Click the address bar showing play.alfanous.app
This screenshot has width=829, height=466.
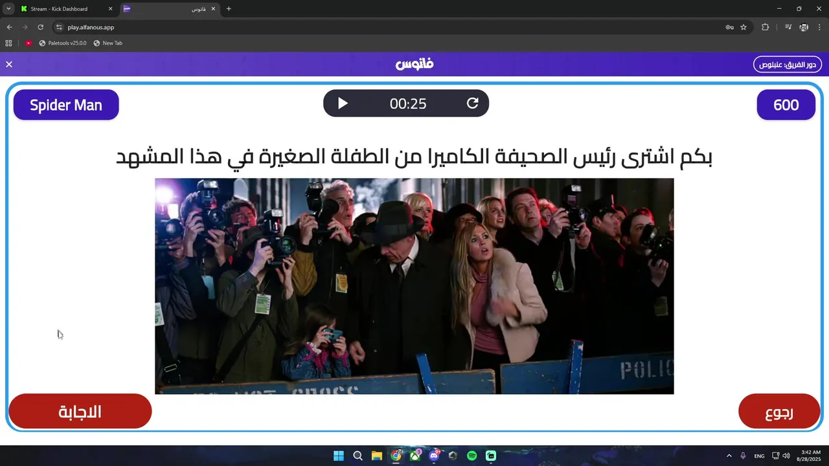[x=389, y=27]
